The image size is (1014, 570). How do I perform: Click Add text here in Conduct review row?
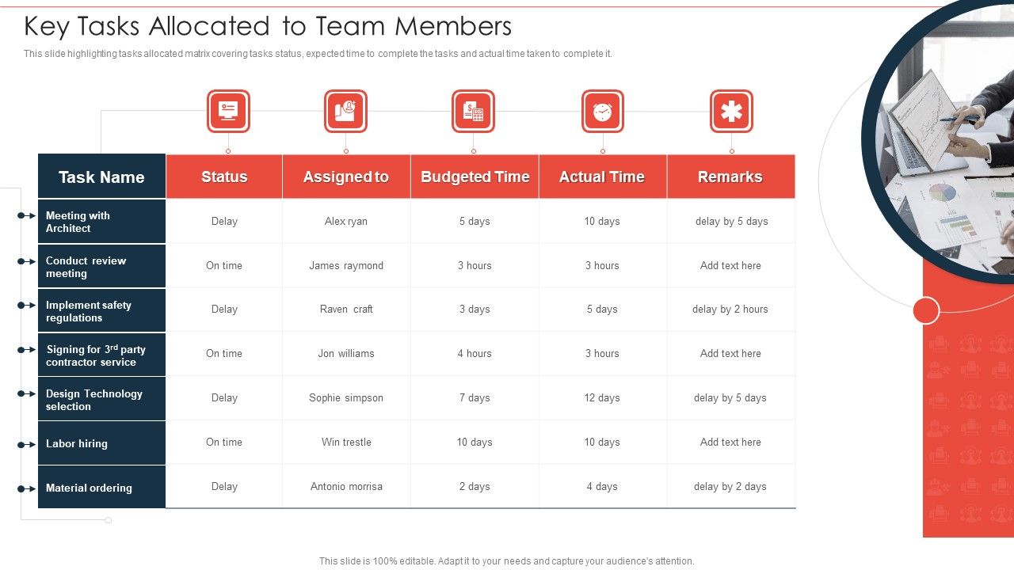click(x=730, y=266)
